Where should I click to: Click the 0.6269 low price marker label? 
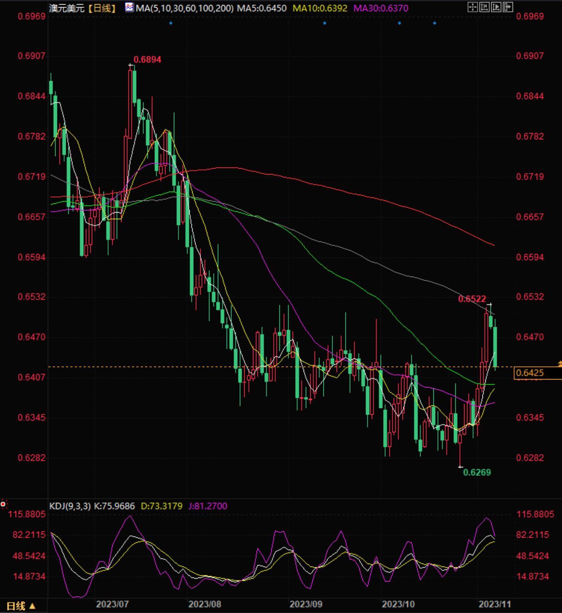(477, 472)
